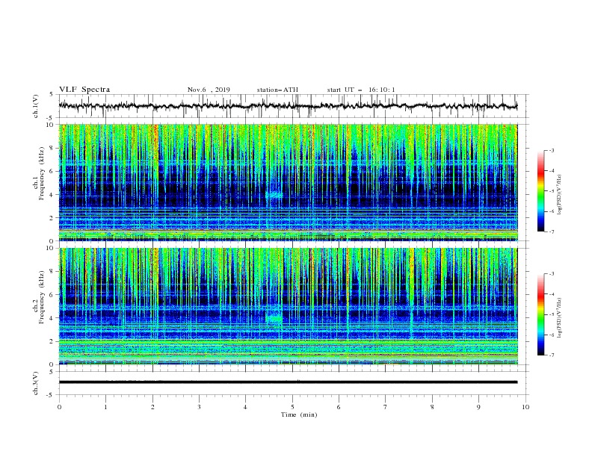Click the "7" tick on the time axis
592x457 pixels.
386,407
